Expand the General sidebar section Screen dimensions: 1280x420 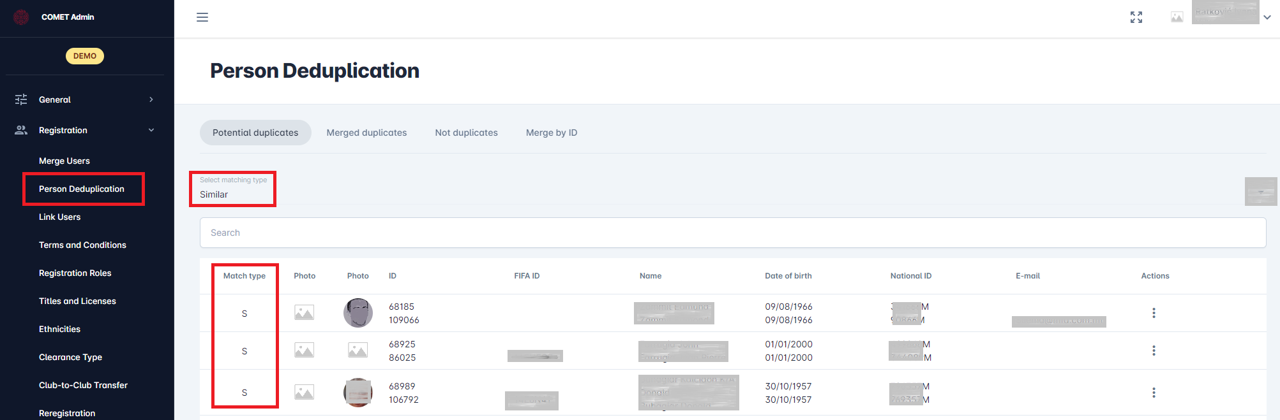click(x=151, y=99)
